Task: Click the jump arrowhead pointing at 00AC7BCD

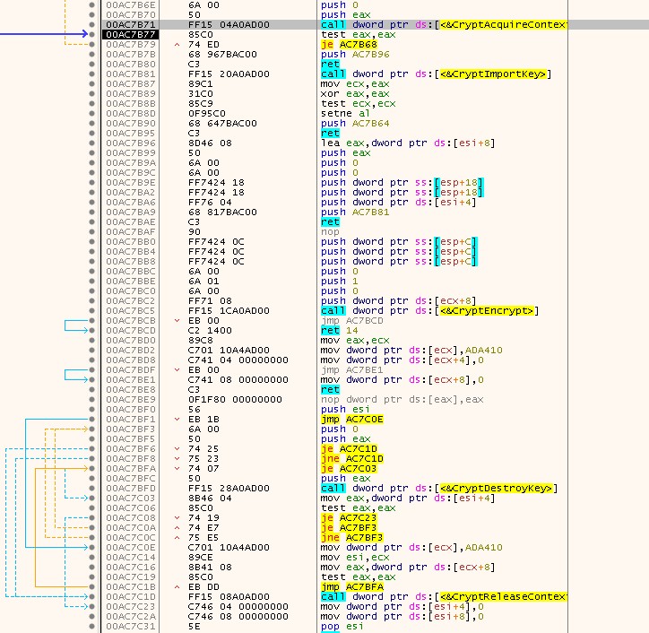Action: [x=86, y=330]
